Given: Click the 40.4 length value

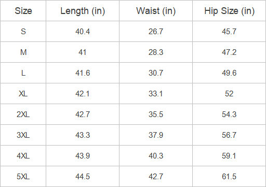Looking at the screenshot, I should (83, 32).
